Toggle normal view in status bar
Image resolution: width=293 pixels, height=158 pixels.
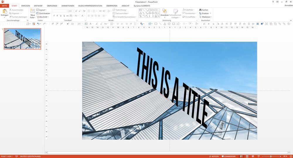click(x=241, y=156)
